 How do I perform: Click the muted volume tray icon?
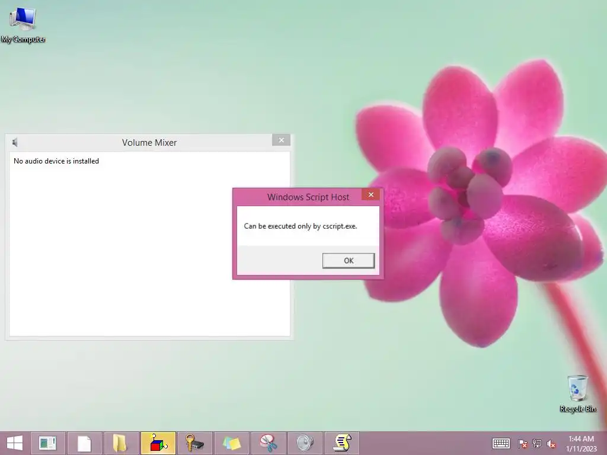tap(551, 444)
